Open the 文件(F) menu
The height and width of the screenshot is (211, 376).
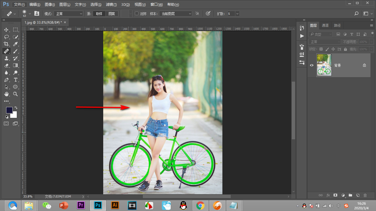pos(20,4)
